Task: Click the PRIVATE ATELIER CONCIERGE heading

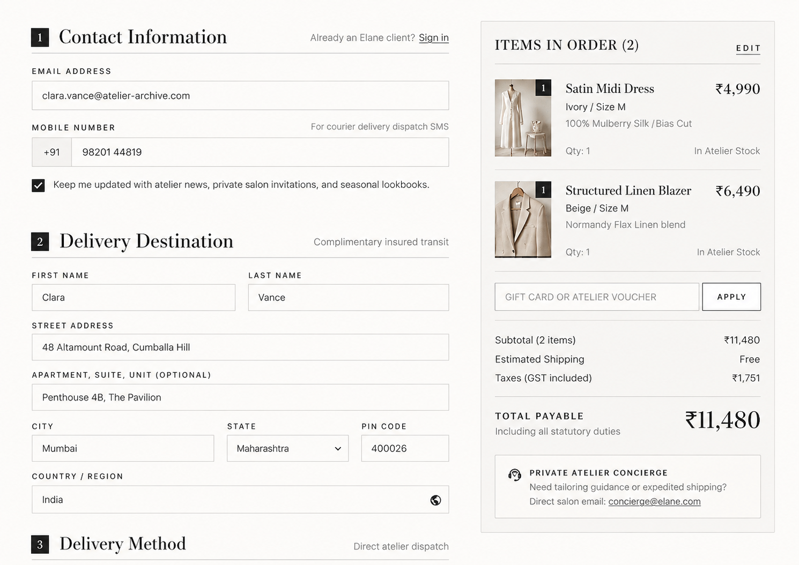Action: 598,473
